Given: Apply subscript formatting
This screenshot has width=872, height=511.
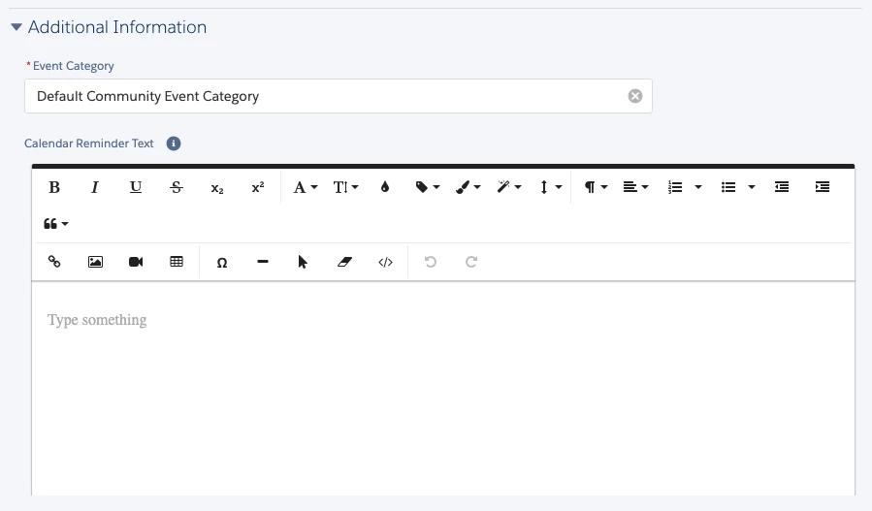Looking at the screenshot, I should pos(217,187).
